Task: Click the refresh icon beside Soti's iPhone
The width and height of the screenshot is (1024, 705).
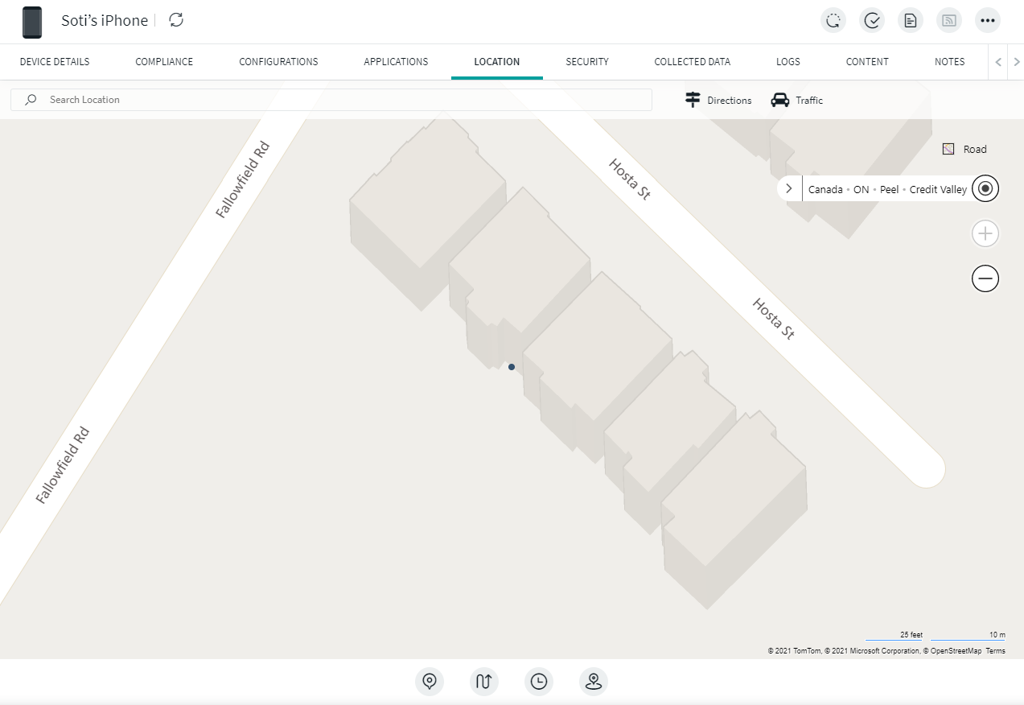Action: (x=176, y=20)
